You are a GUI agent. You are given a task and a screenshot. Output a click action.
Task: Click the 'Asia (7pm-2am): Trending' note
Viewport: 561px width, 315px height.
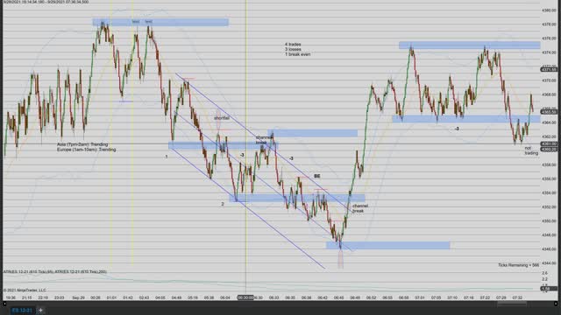click(x=82, y=144)
